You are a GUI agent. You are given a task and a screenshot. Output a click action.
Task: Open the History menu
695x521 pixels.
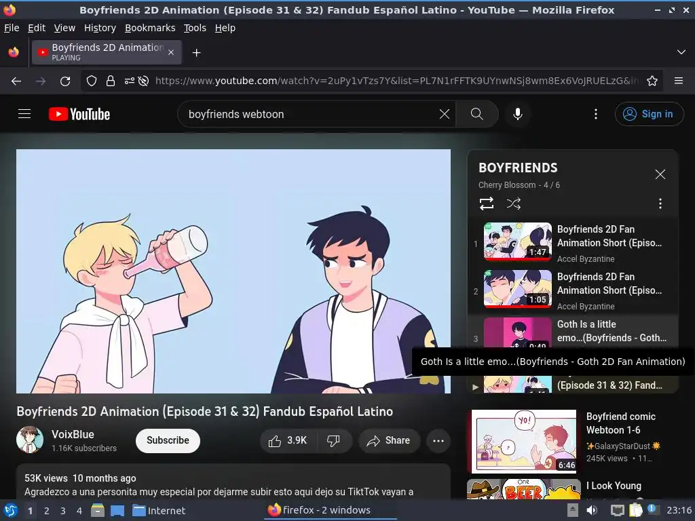click(100, 28)
